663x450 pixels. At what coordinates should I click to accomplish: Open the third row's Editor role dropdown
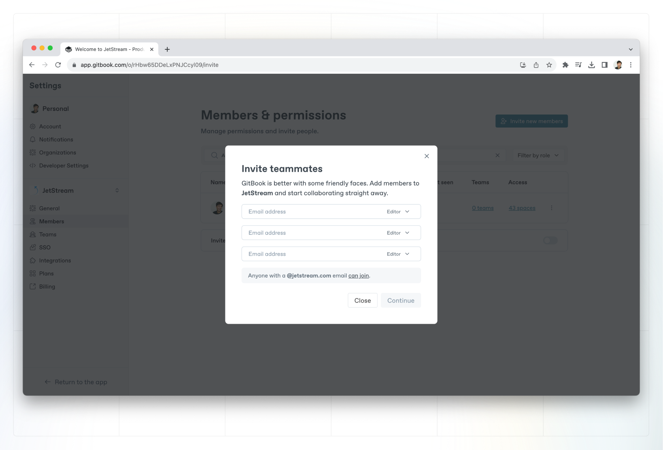[x=398, y=254]
